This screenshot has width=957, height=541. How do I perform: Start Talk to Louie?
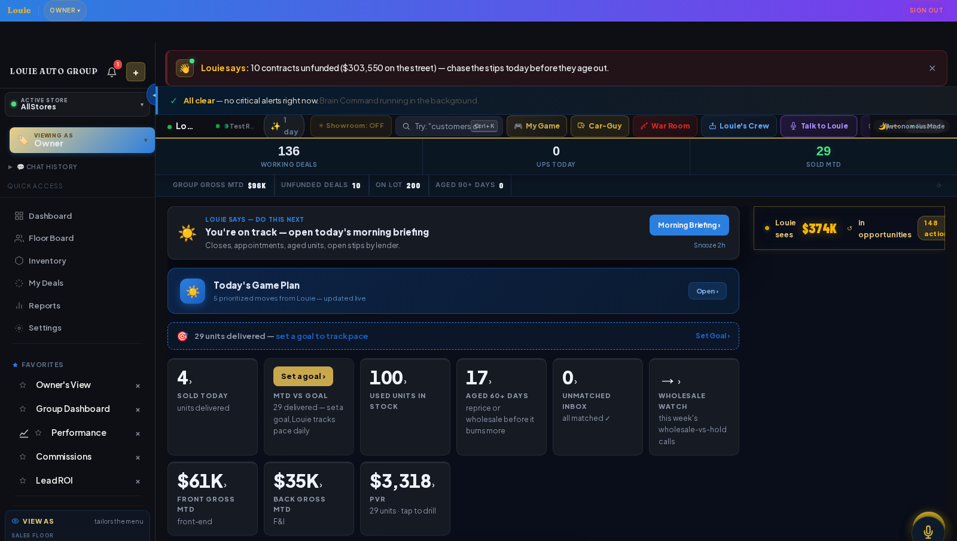pos(819,126)
